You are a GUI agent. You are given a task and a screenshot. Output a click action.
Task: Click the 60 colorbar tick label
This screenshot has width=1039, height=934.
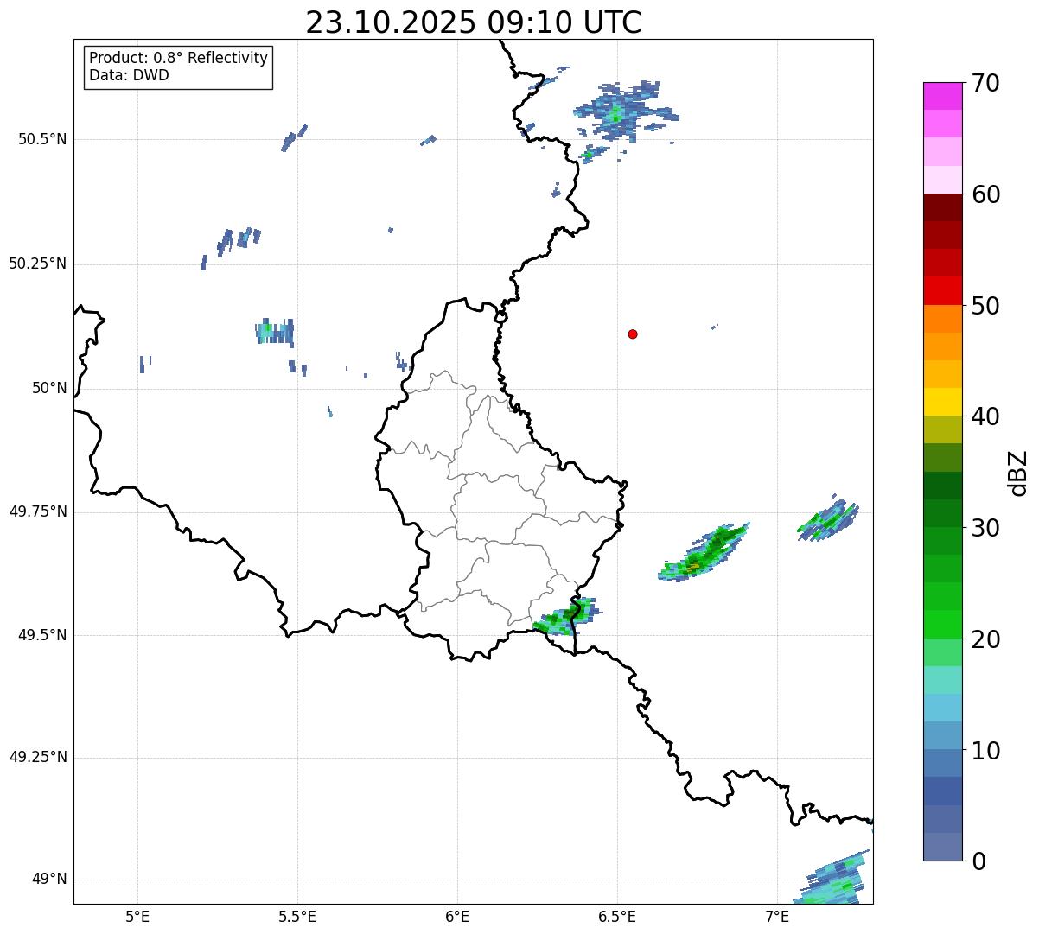(985, 194)
